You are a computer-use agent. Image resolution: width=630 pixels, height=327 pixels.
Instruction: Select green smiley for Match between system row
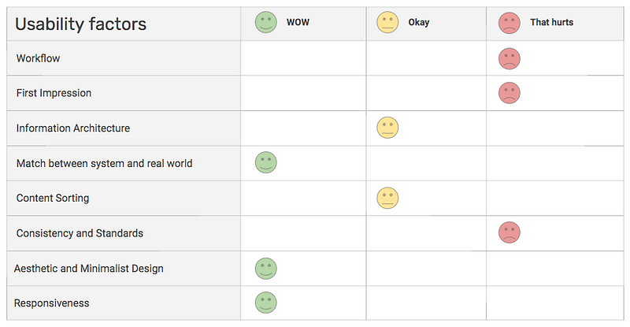pos(266,163)
